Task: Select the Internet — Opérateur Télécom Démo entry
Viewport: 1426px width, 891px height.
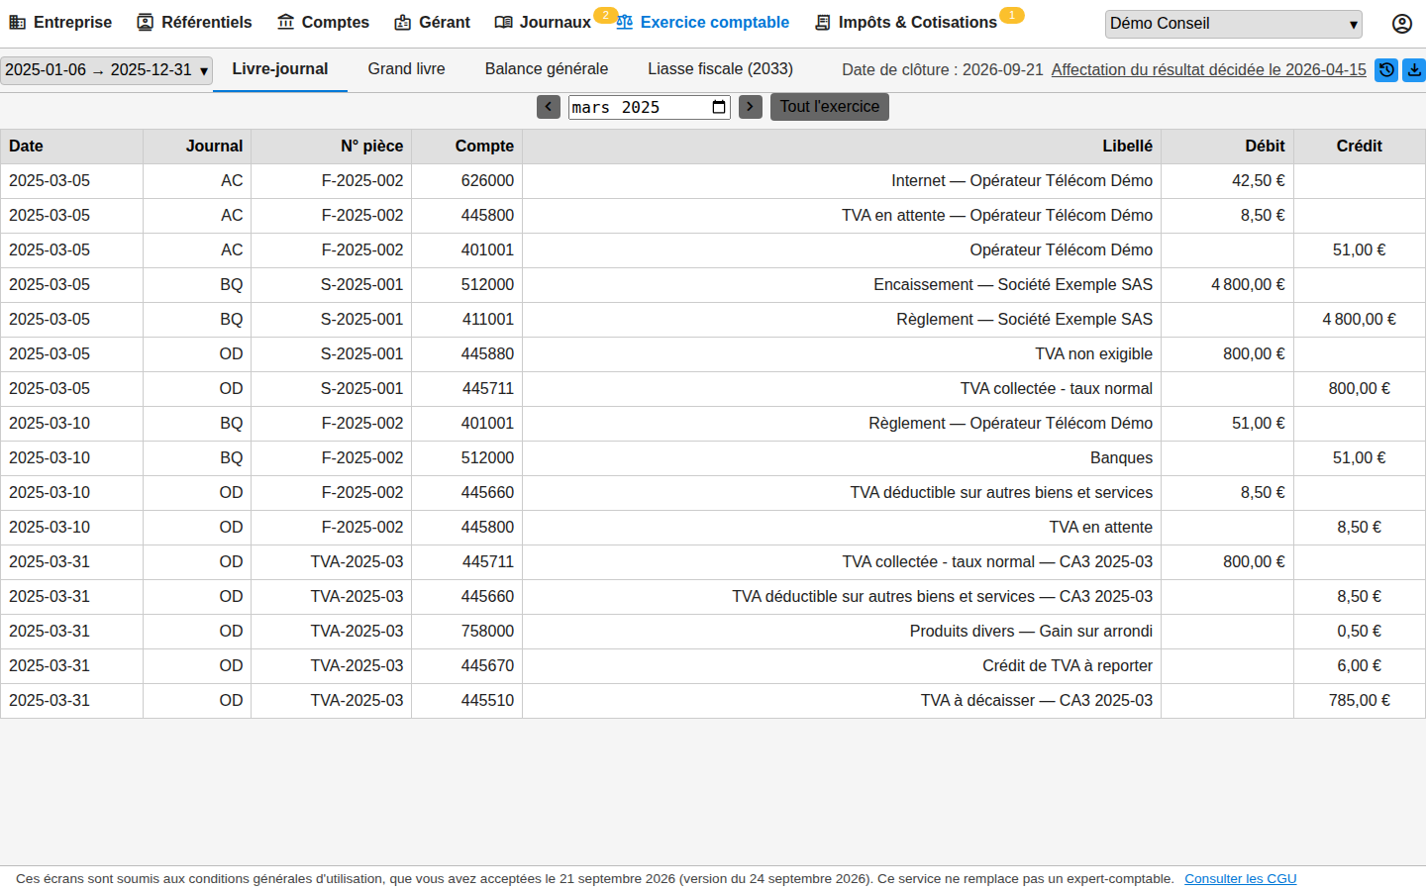Action: (1022, 181)
